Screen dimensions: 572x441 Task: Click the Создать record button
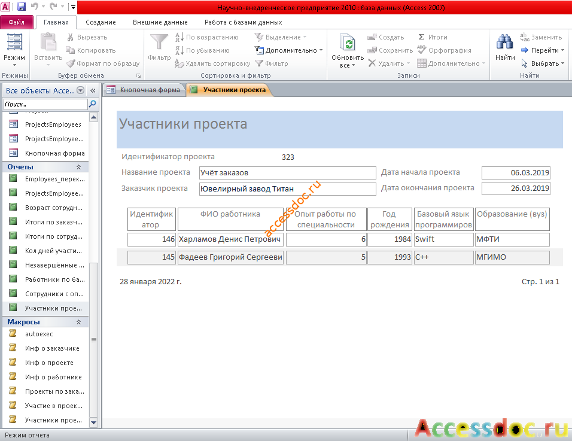pos(385,37)
